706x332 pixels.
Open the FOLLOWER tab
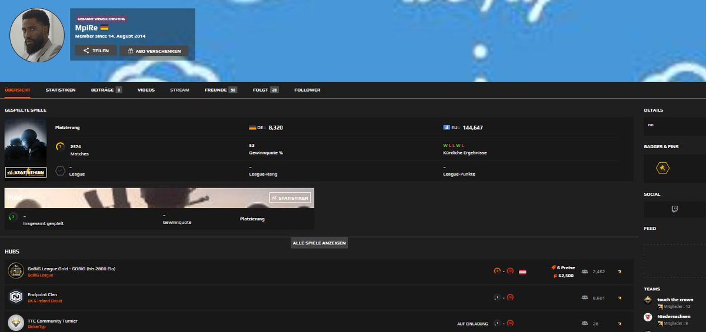[307, 90]
